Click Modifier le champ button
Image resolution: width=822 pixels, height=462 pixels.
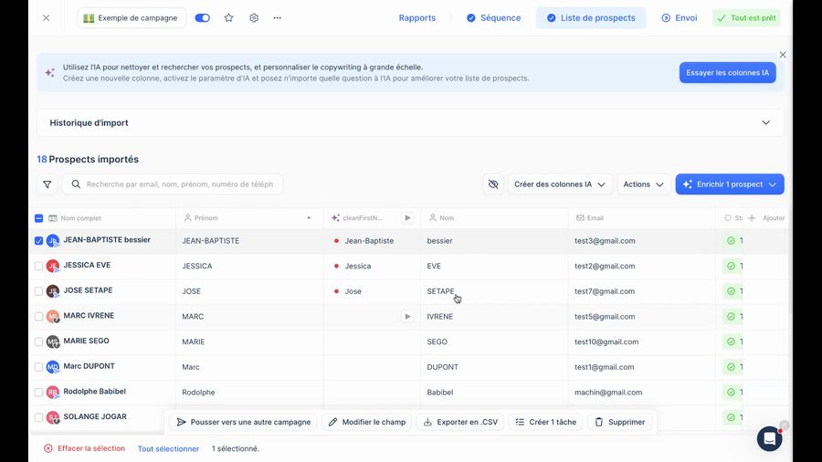(x=367, y=422)
